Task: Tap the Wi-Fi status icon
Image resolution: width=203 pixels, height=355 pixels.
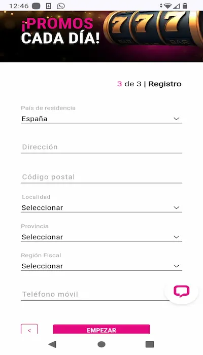Action: (167, 6)
